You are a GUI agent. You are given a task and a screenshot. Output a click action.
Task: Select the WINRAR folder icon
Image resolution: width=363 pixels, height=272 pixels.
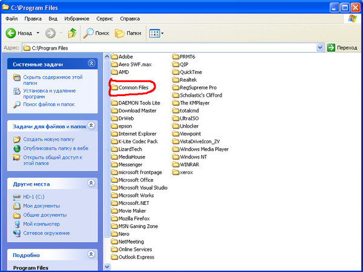[176, 164]
